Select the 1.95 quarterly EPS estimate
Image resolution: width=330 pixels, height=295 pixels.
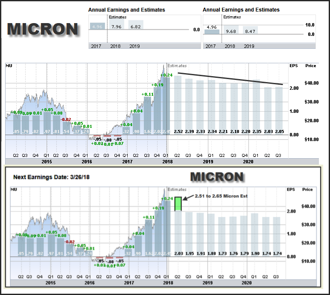pos(190,254)
